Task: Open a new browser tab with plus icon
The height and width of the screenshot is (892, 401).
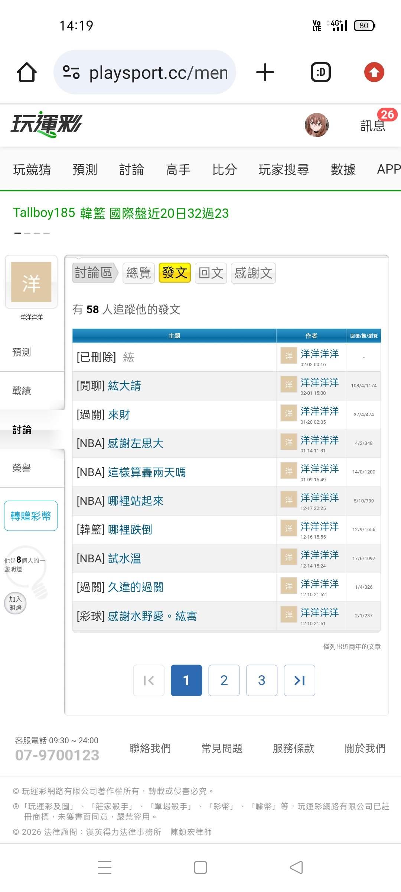Action: [x=265, y=72]
